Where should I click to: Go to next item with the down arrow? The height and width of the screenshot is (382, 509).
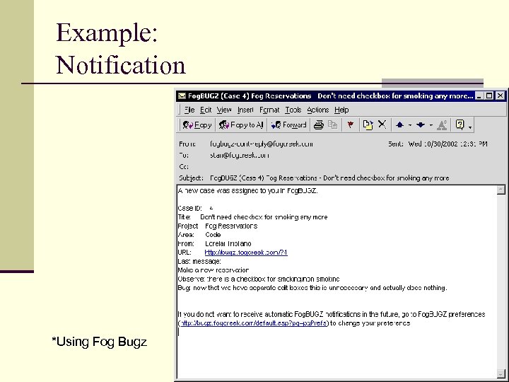tap(421, 125)
